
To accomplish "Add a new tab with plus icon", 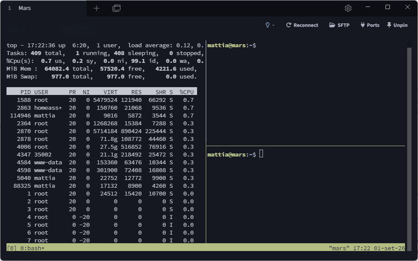I will coord(97,8).
